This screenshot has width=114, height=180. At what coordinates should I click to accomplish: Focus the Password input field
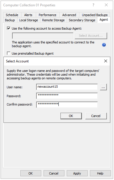click(67, 96)
